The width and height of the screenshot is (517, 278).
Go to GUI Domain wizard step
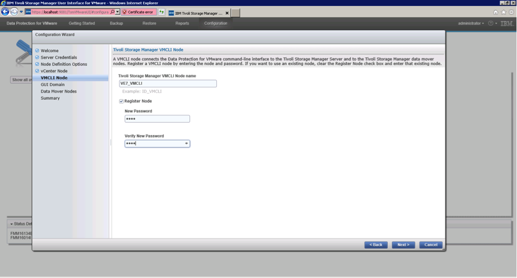pos(53,85)
